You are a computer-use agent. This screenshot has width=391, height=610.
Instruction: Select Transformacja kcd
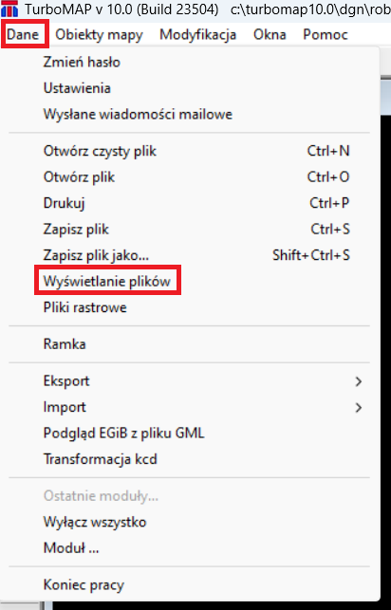(190, 459)
